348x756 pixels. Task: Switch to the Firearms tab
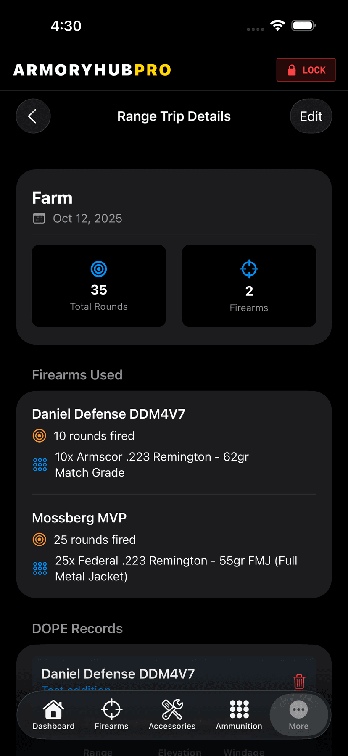click(111, 715)
